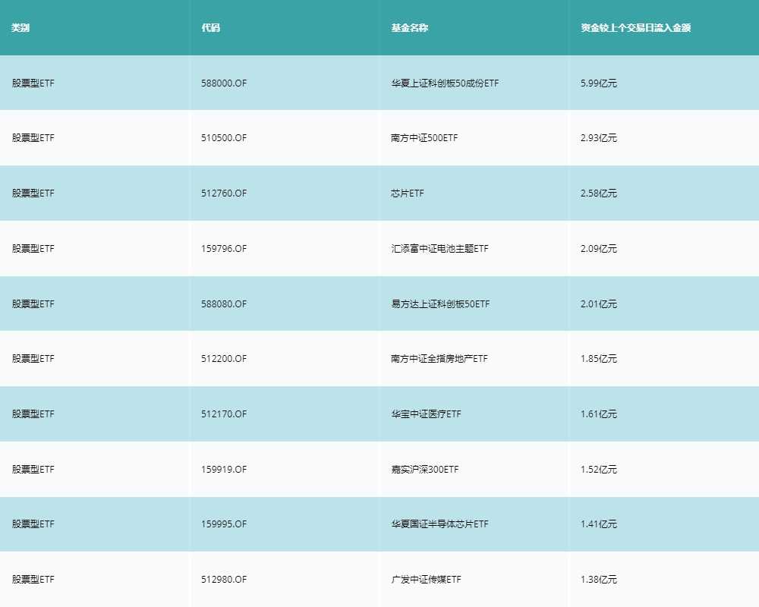The height and width of the screenshot is (607, 759).
Task: Select the 2.01亿元 inflow value
Action: [x=599, y=304]
